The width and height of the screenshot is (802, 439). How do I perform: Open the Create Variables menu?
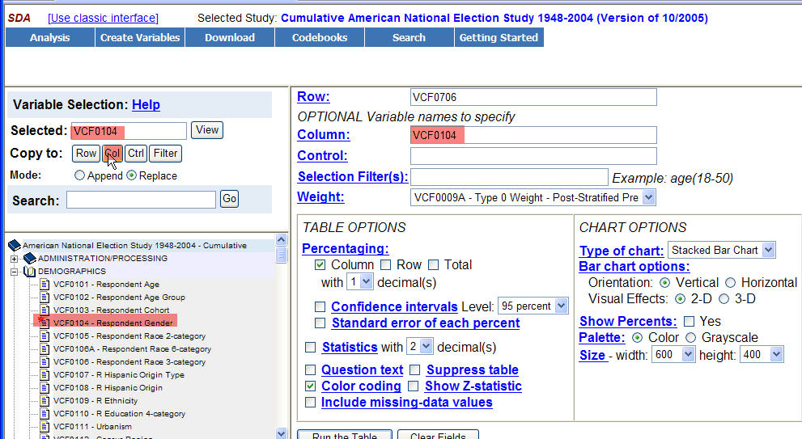tap(139, 37)
